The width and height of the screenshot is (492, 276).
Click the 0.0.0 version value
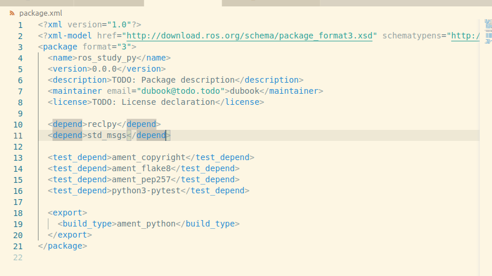[x=104, y=69]
